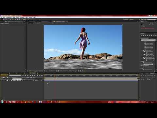Focus the Effects & Presets search field

(x=148, y=40)
